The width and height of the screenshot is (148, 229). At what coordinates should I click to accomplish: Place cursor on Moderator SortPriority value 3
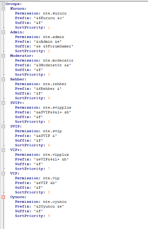tap(49, 74)
